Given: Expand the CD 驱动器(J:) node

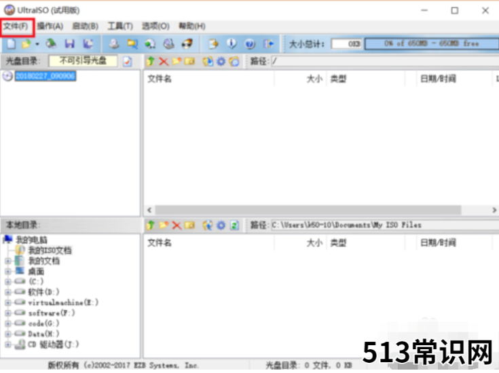Looking at the screenshot, I should click(x=8, y=344).
